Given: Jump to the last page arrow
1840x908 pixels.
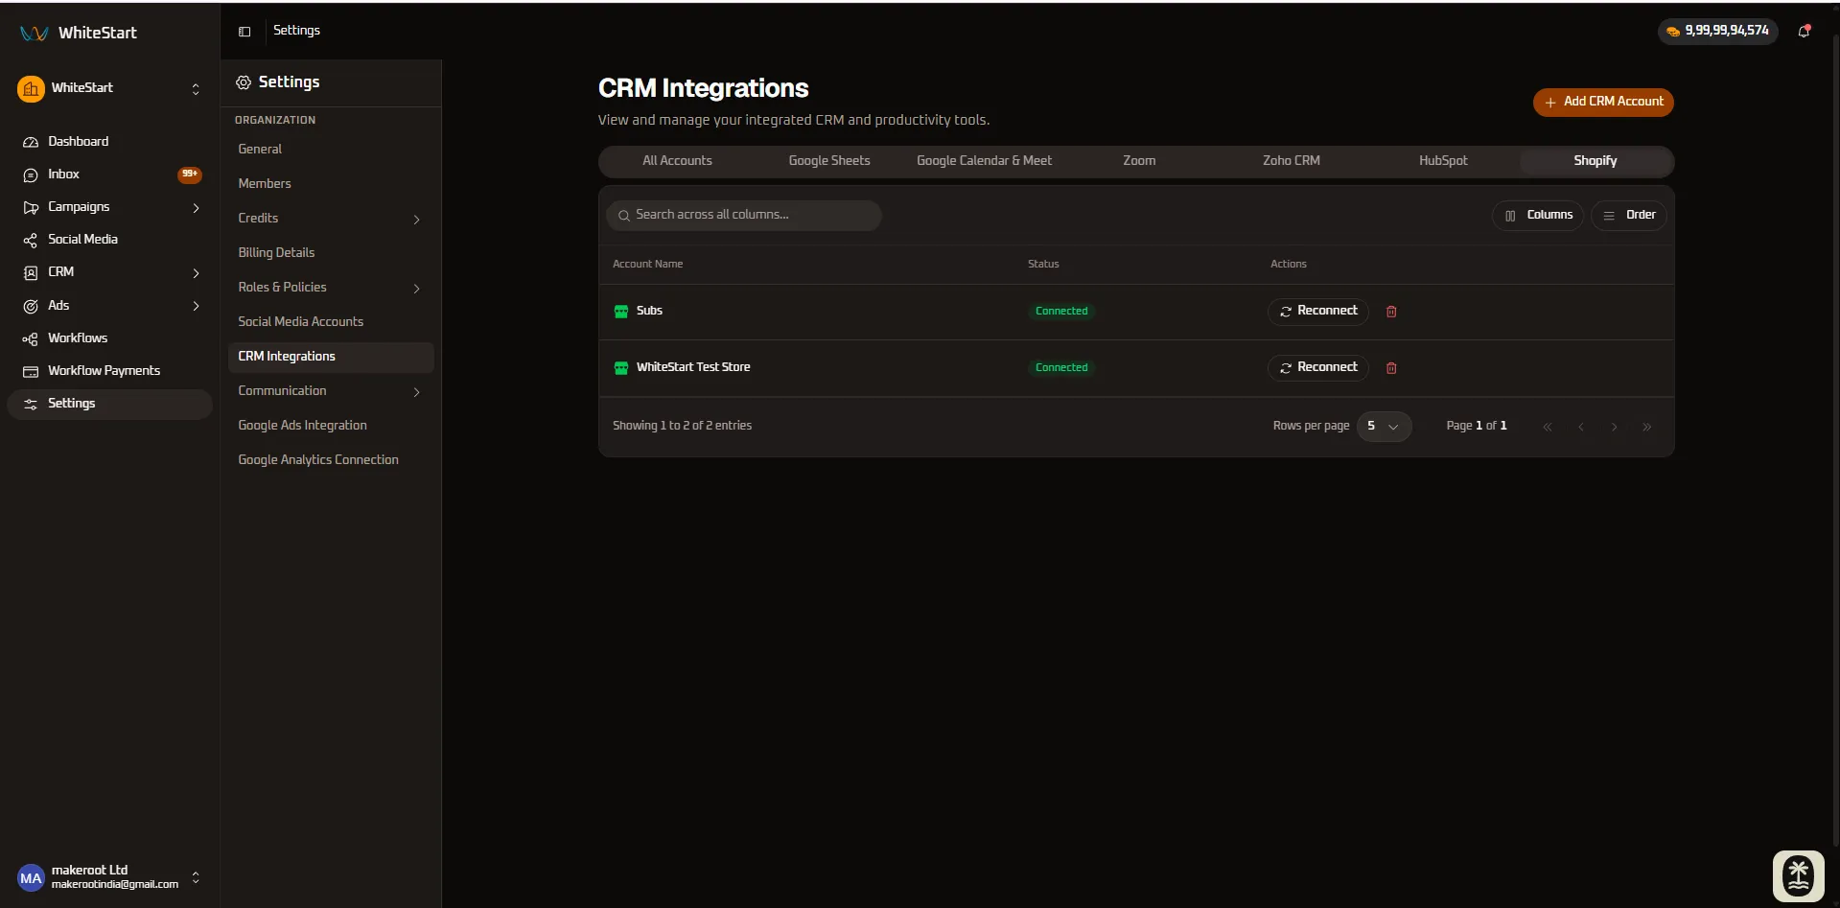Looking at the screenshot, I should pos(1646,427).
